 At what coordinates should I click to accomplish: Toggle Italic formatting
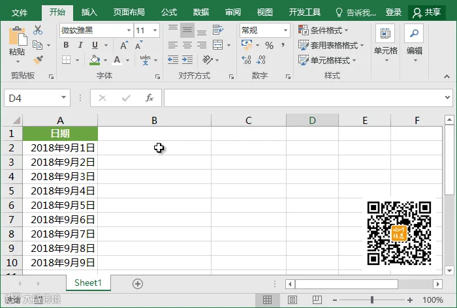[80, 45]
